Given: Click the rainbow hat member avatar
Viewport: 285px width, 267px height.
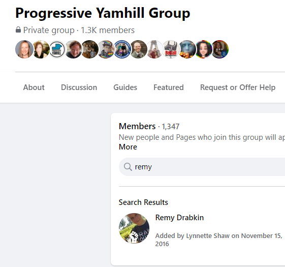Looking at the screenshot, I should click(106, 49).
